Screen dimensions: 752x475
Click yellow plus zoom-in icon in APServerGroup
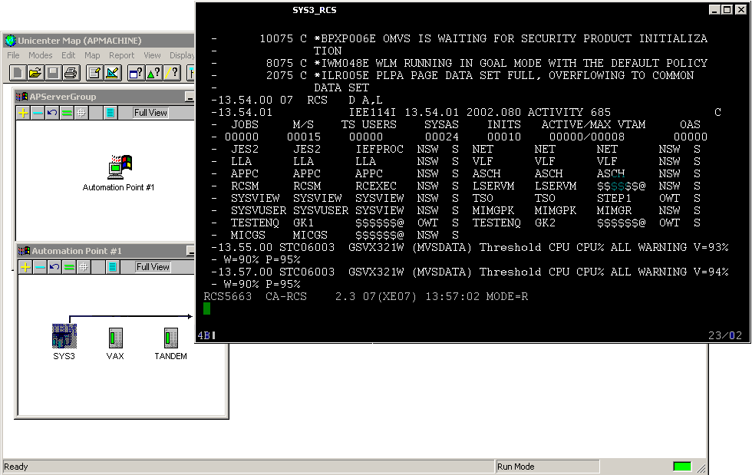[23, 114]
